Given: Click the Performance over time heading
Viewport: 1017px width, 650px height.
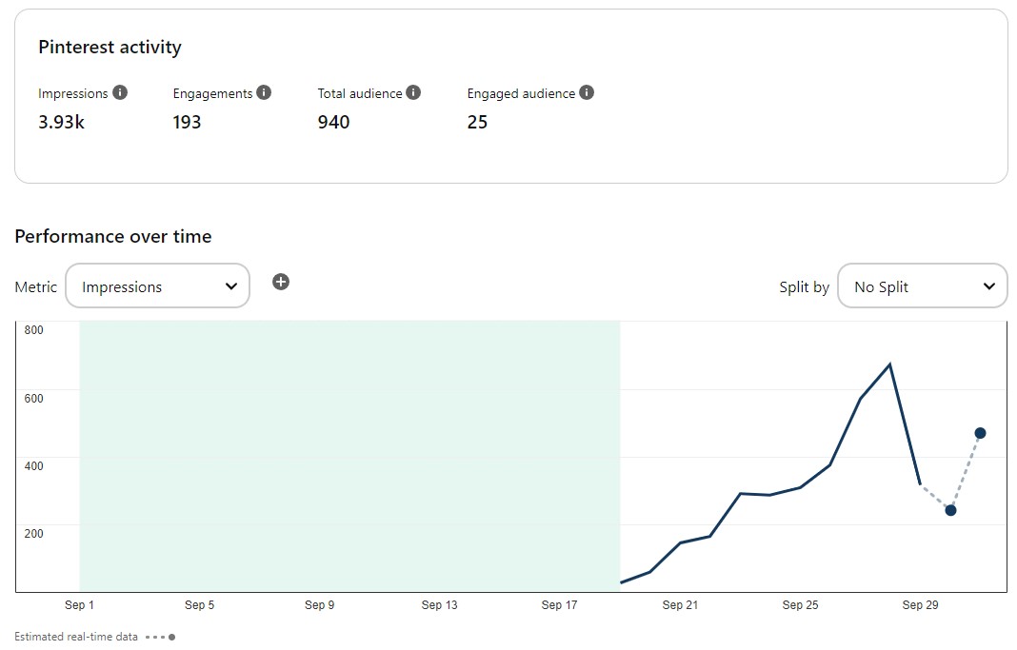Looking at the screenshot, I should coord(113,237).
